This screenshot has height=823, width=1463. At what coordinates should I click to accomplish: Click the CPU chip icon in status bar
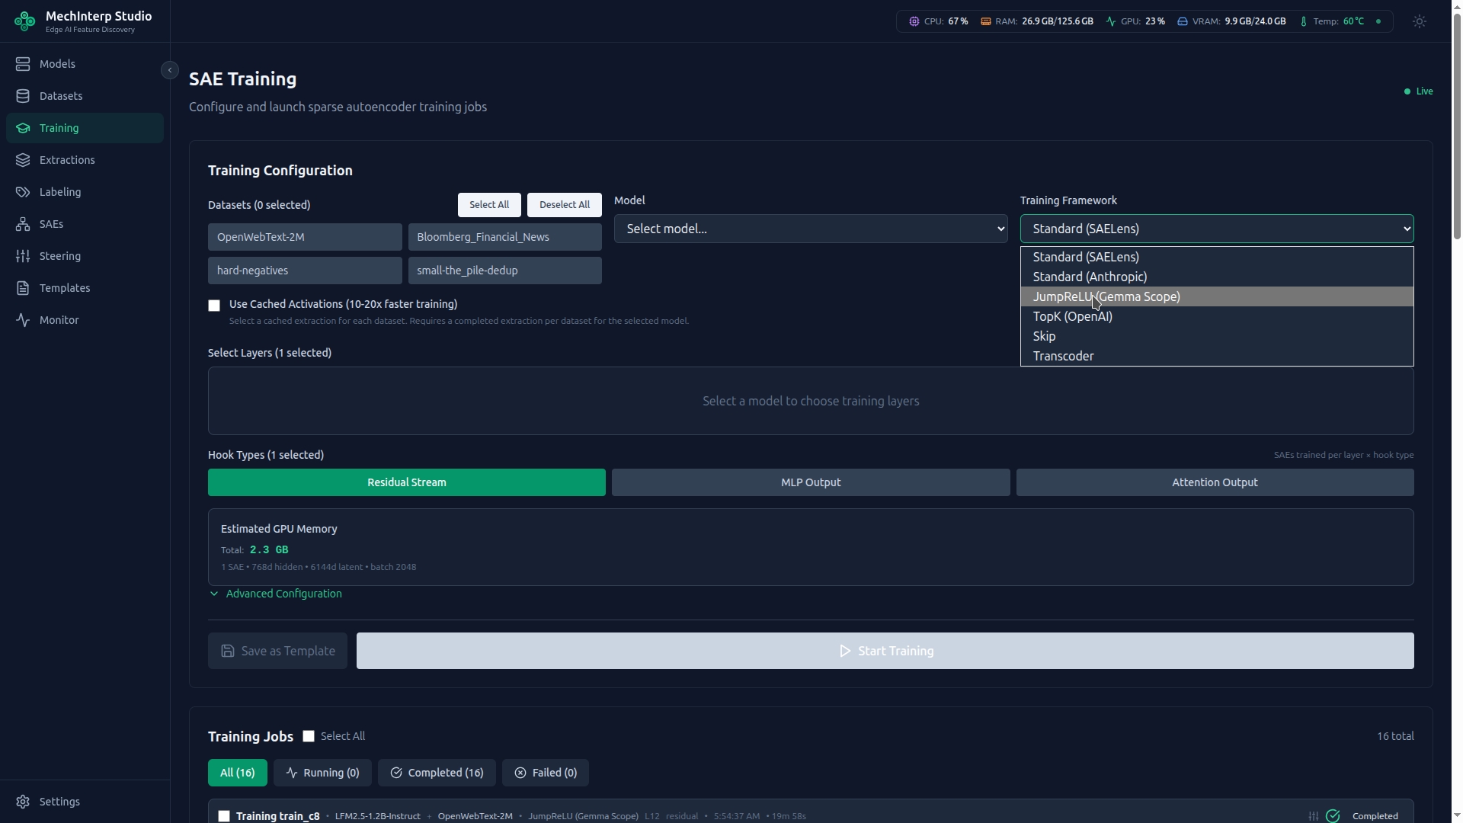914,21
